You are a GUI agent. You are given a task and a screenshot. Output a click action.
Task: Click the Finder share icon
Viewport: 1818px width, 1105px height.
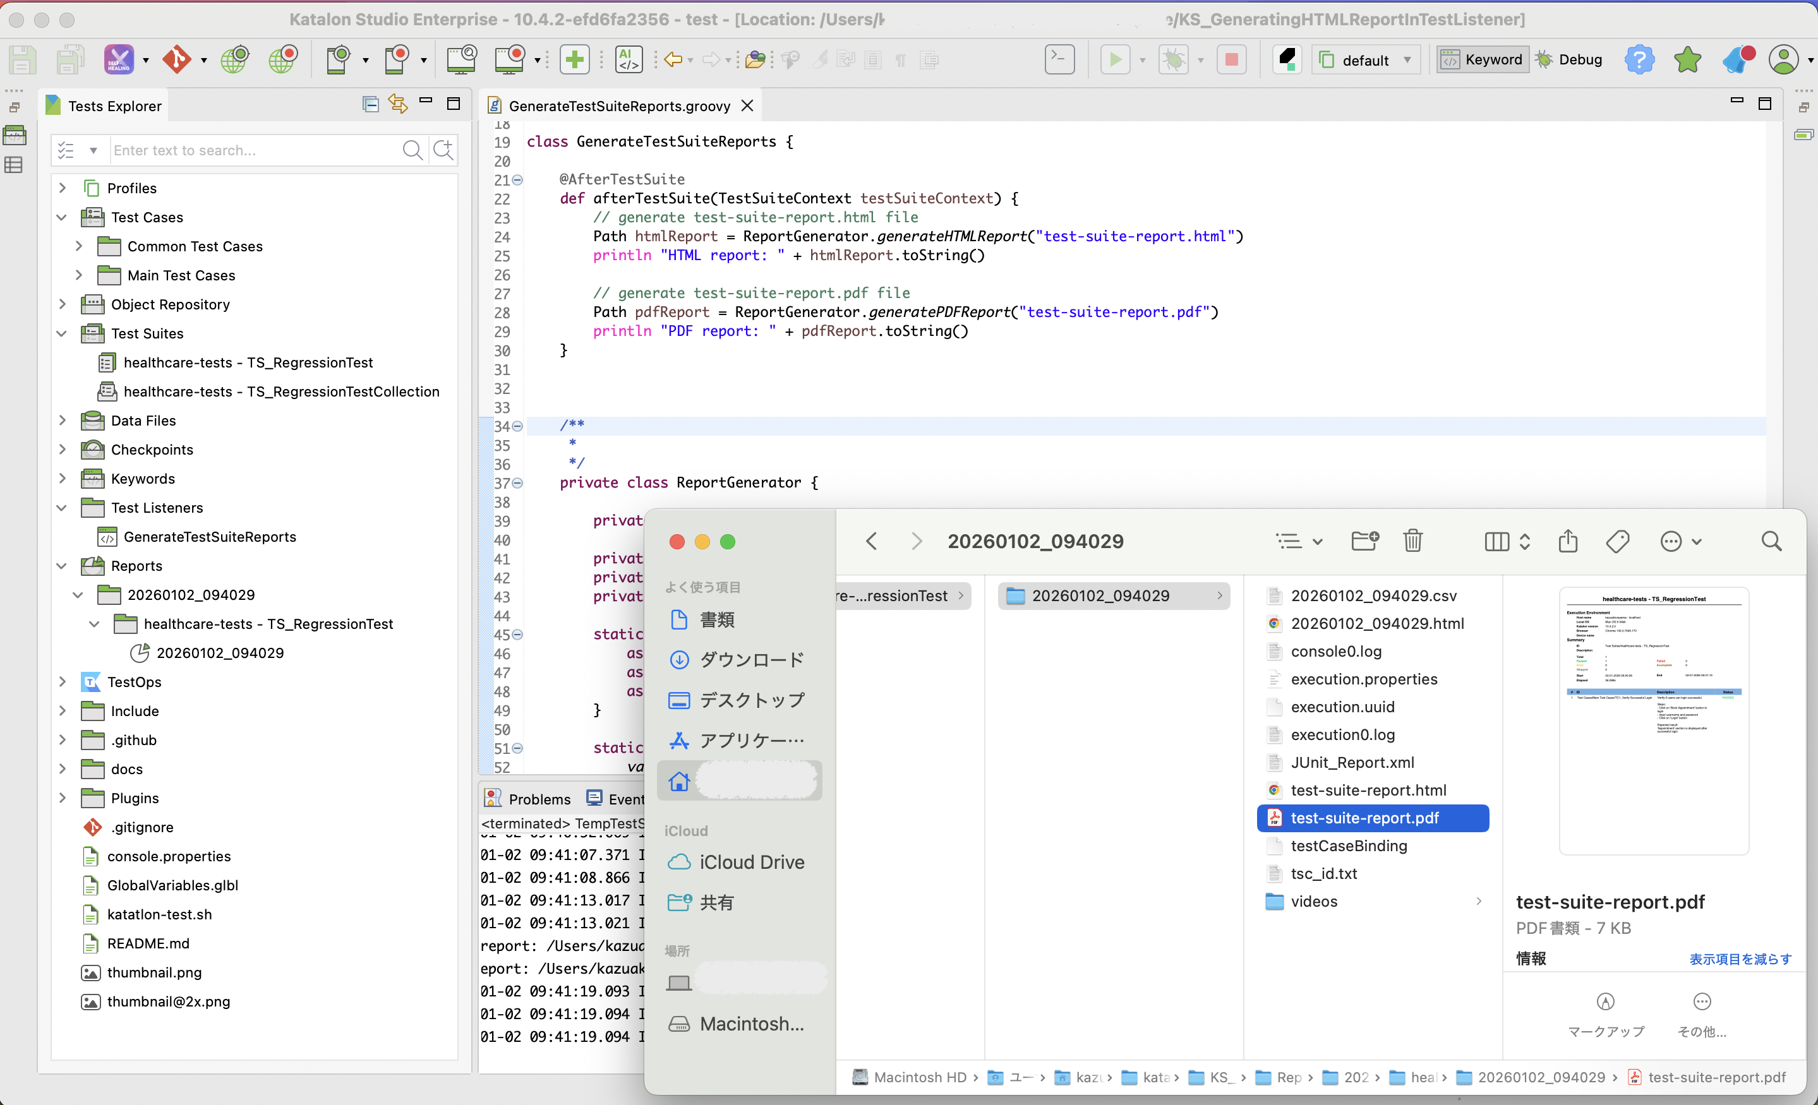pos(1568,541)
